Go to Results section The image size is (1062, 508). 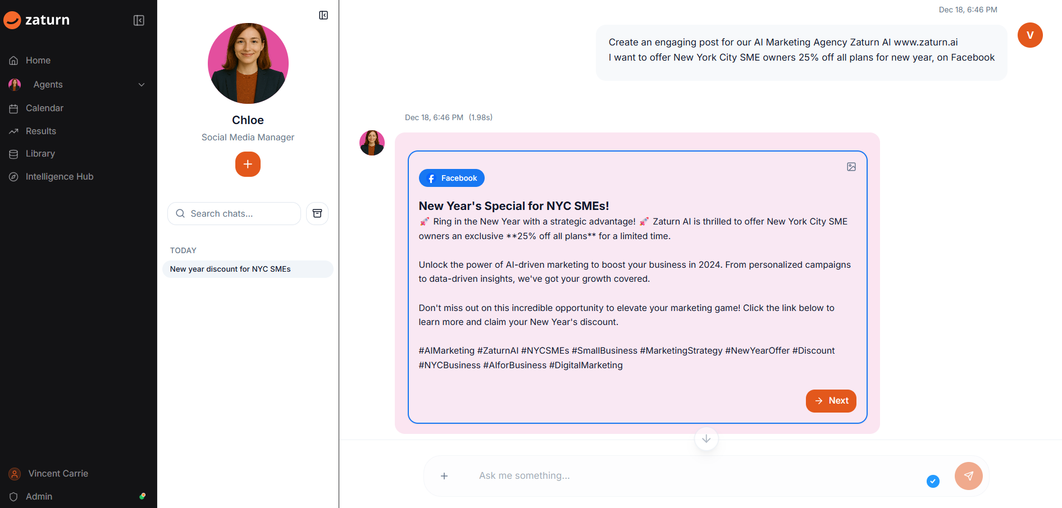(40, 131)
